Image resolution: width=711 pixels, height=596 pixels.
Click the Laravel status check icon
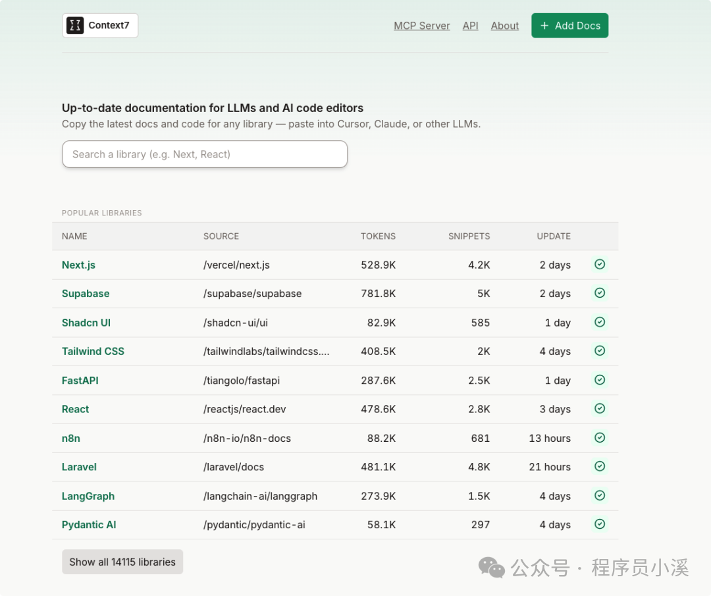600,466
